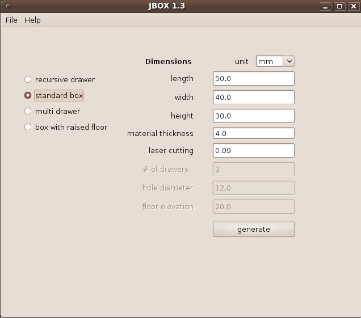Minimize the JBOX window
Image resolution: width=361 pixels, height=318 pixels.
click(325, 6)
